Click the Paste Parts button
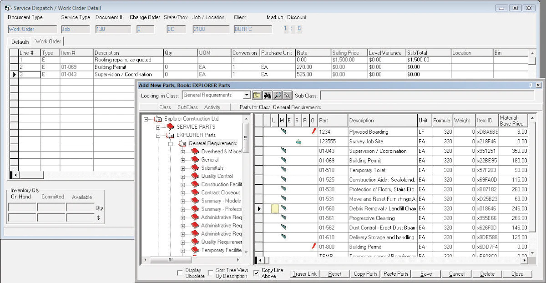 click(x=396, y=274)
